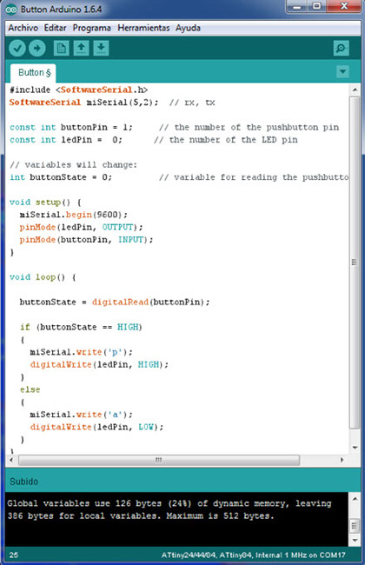The image size is (365, 565).
Task: Click 'const int ledPin = 0;' line
Action: click(x=66, y=140)
